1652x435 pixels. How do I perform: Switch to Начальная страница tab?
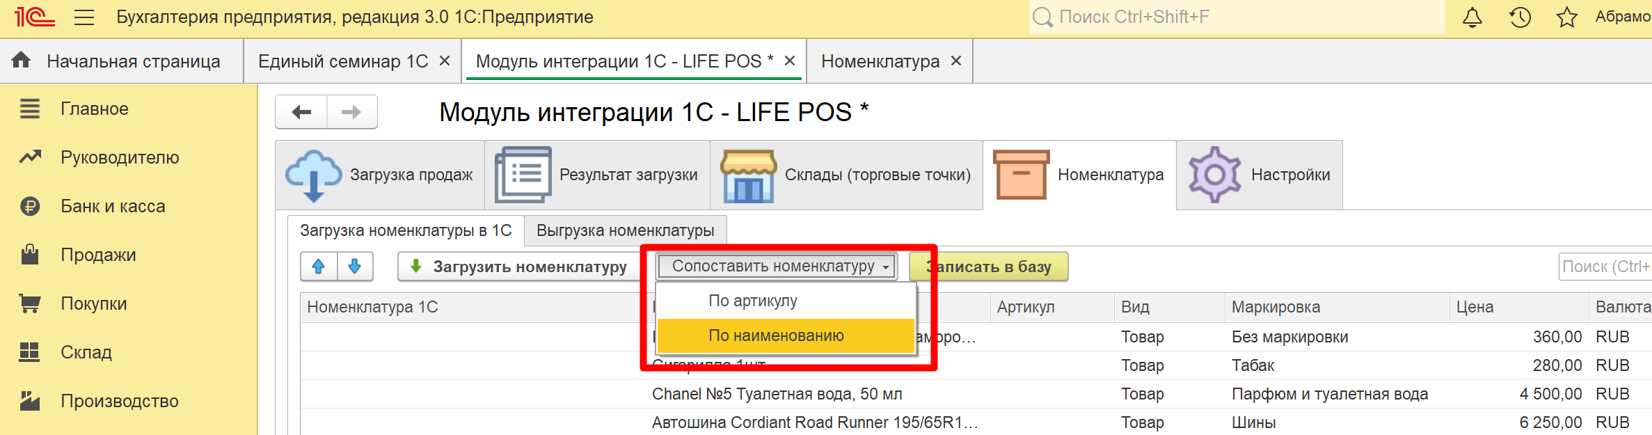tap(122, 61)
